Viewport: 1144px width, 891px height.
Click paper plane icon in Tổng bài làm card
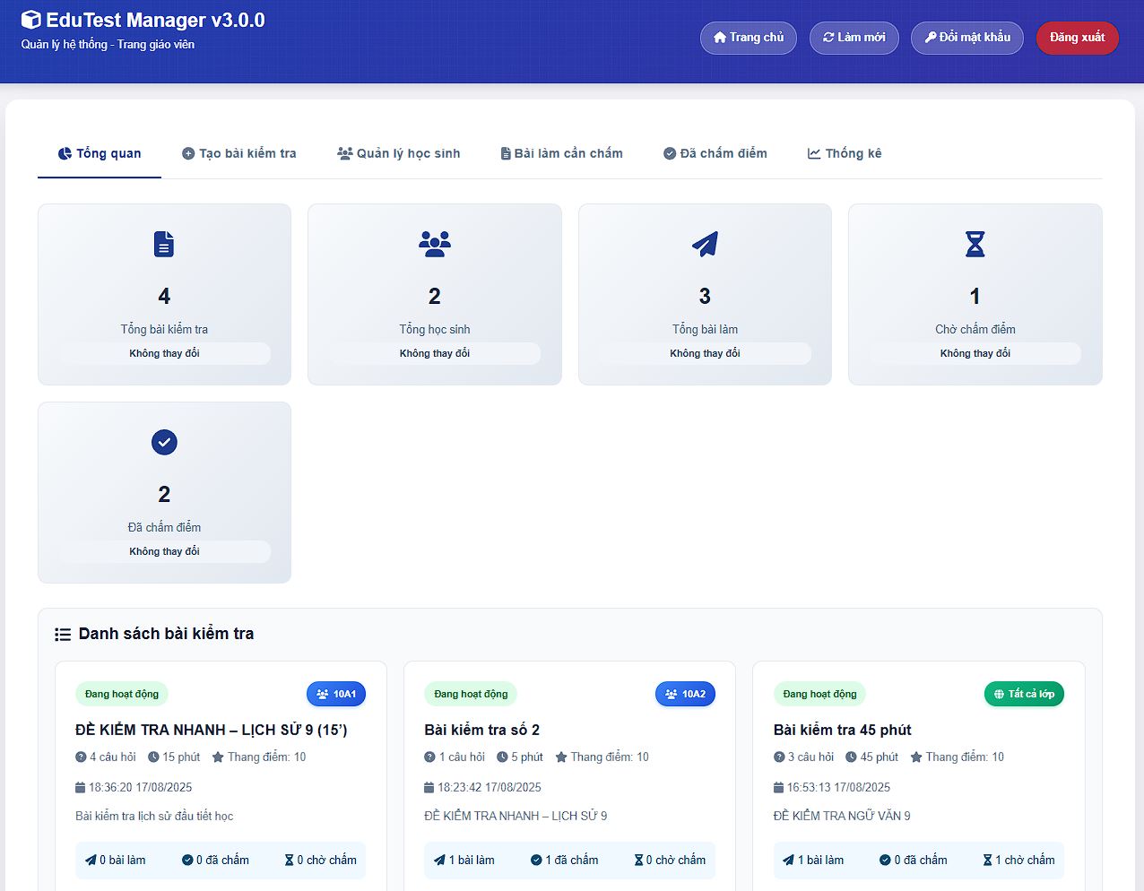705,244
